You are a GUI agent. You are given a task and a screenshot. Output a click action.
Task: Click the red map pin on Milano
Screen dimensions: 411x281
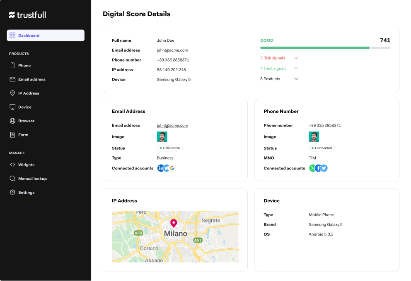pyautogui.click(x=174, y=223)
